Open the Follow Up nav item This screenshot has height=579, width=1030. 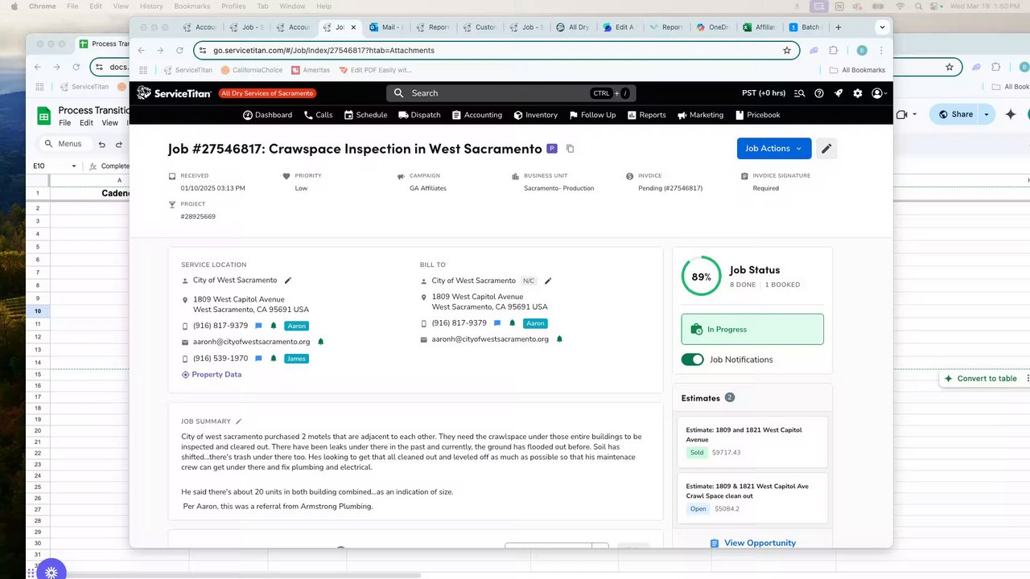[592, 115]
